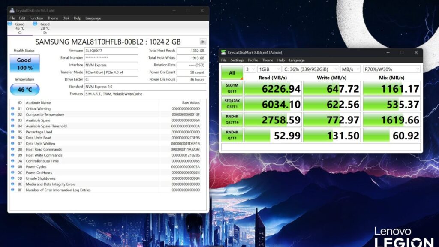
Task: Run SEQ128K Q32T1 benchmark
Action: 232,104
